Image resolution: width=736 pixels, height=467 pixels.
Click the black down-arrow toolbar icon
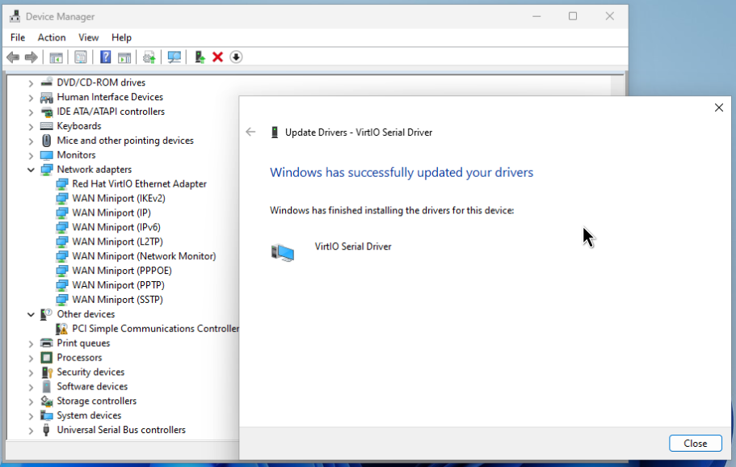point(236,57)
